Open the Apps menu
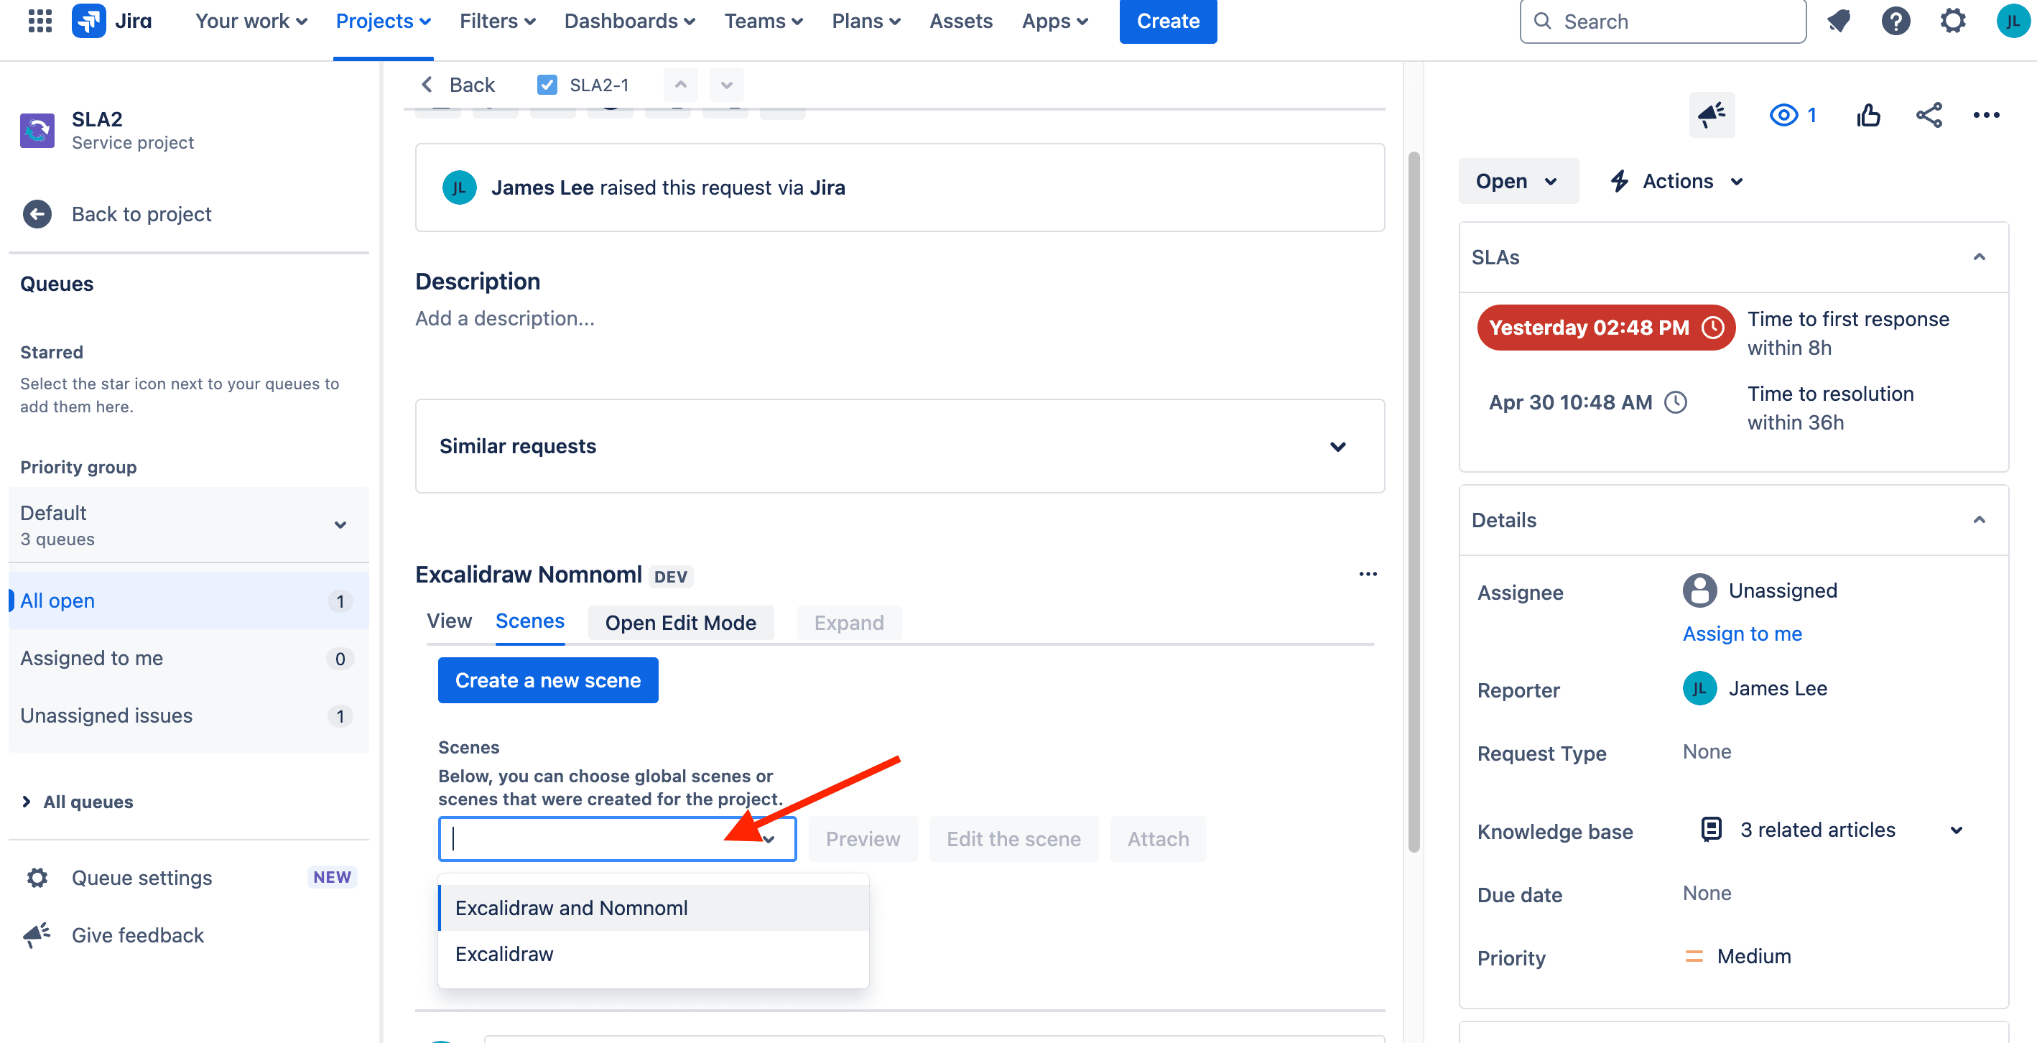The image size is (2037, 1043). point(1054,22)
